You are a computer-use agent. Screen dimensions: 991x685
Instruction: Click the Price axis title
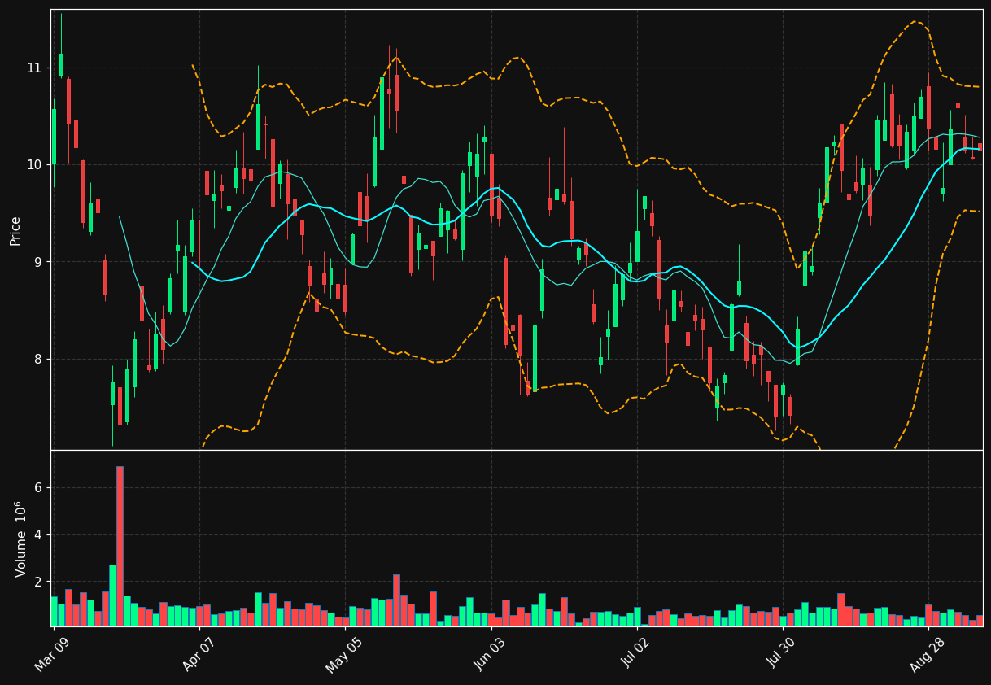[15, 230]
